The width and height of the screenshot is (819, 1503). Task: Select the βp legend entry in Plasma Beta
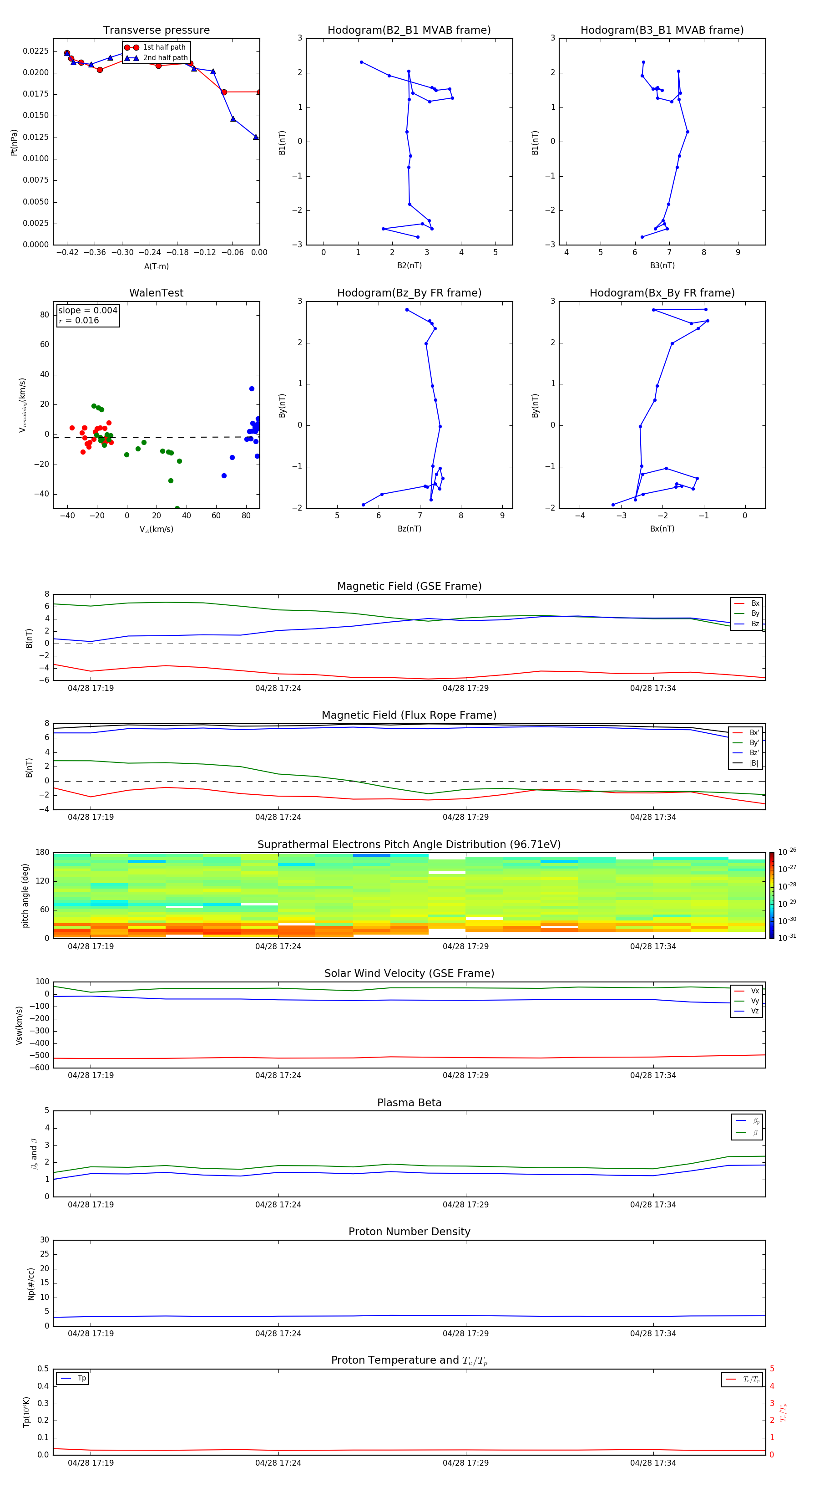point(747,1121)
